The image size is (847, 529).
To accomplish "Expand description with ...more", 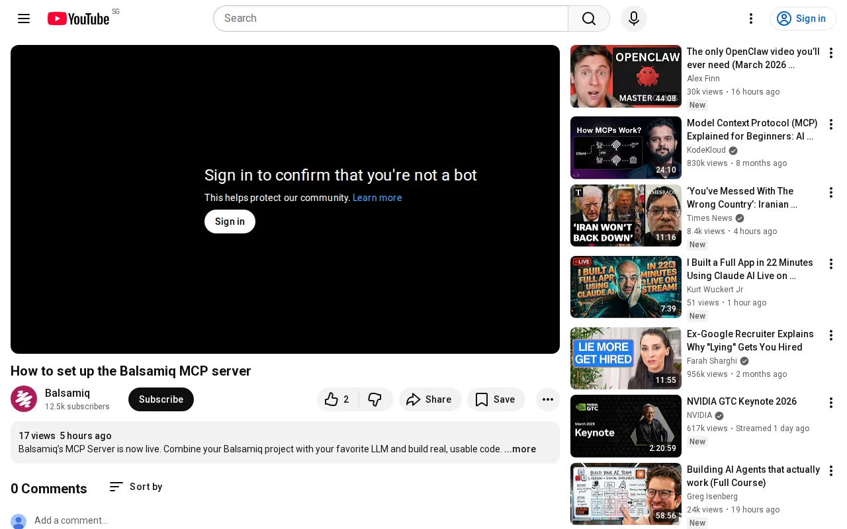I will tap(520, 449).
